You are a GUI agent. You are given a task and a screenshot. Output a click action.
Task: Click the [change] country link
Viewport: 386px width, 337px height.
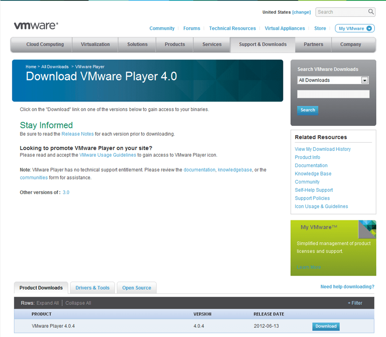coord(301,12)
